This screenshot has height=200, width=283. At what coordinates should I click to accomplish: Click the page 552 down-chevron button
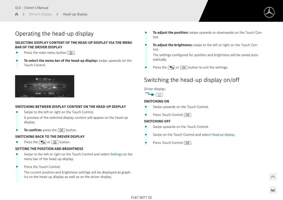273,190
